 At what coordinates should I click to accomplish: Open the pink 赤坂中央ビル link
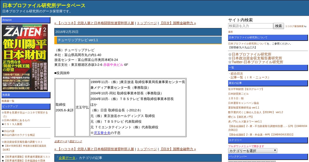(113, 65)
